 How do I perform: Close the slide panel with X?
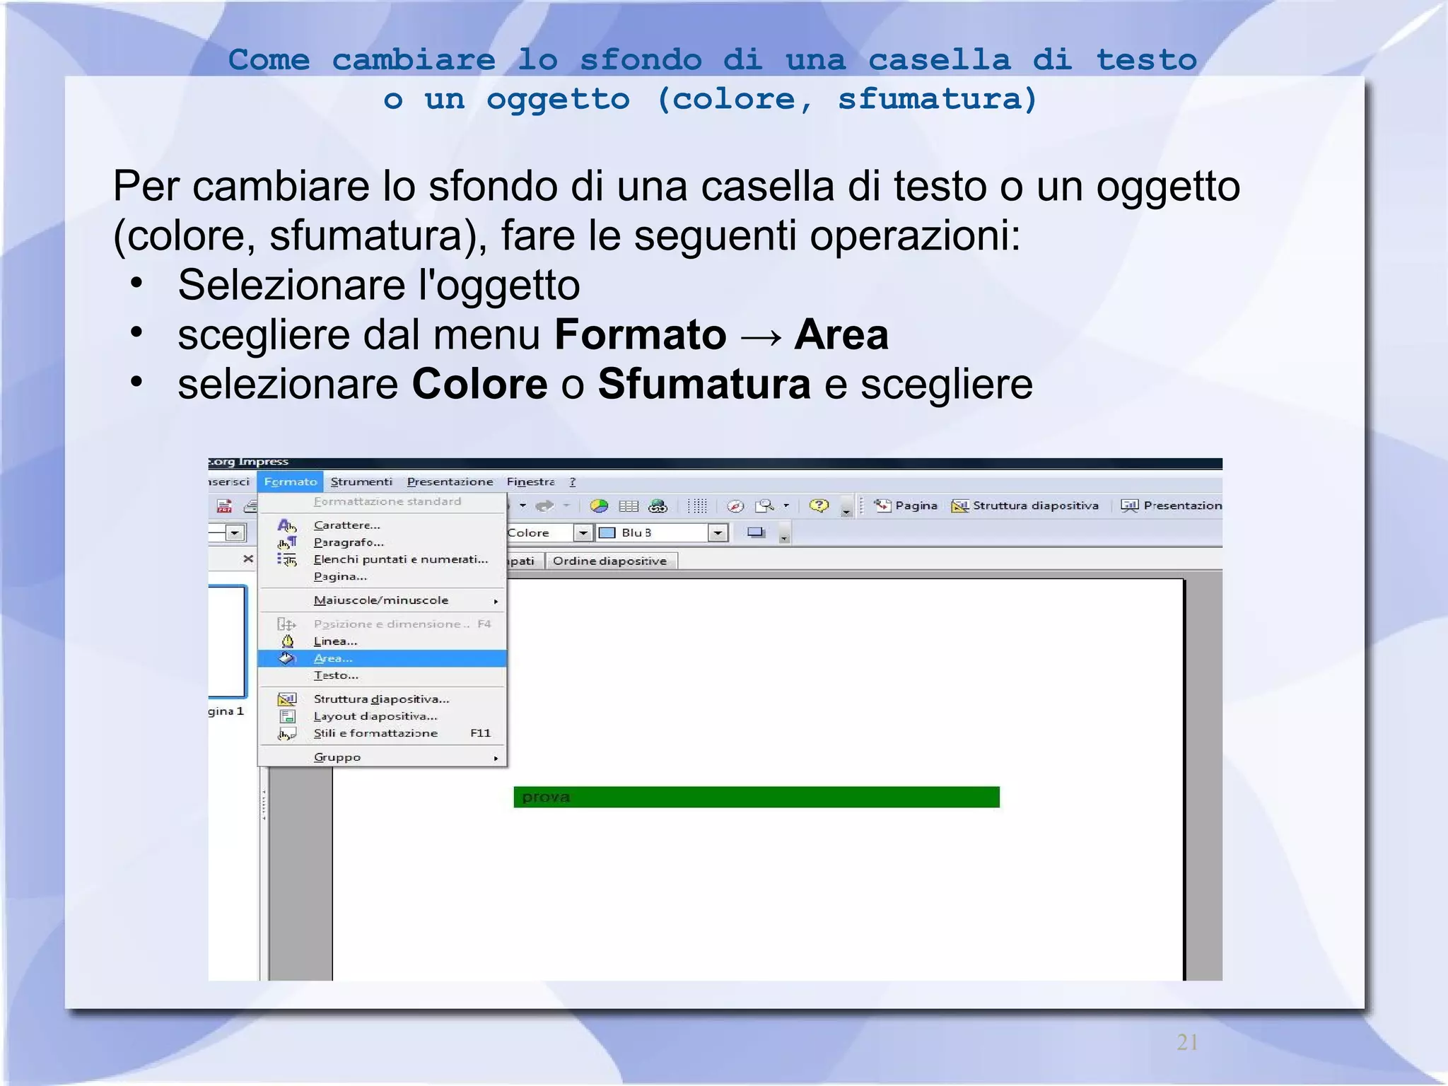(248, 559)
